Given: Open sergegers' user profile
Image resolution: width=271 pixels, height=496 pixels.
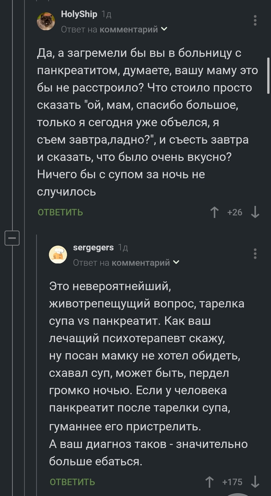Looking at the screenshot, I should (x=93, y=247).
